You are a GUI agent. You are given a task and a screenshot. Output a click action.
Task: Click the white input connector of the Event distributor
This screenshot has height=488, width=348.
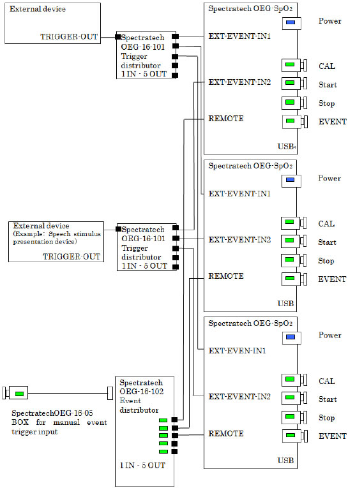[x=110, y=393]
